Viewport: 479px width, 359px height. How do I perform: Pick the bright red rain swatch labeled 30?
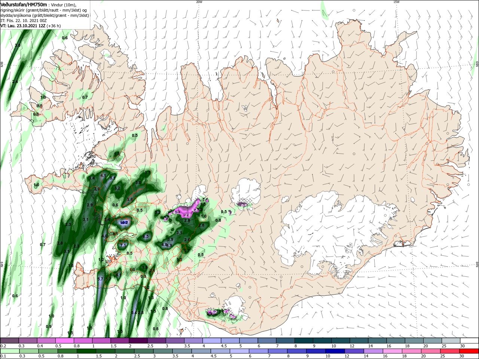pos(469,351)
